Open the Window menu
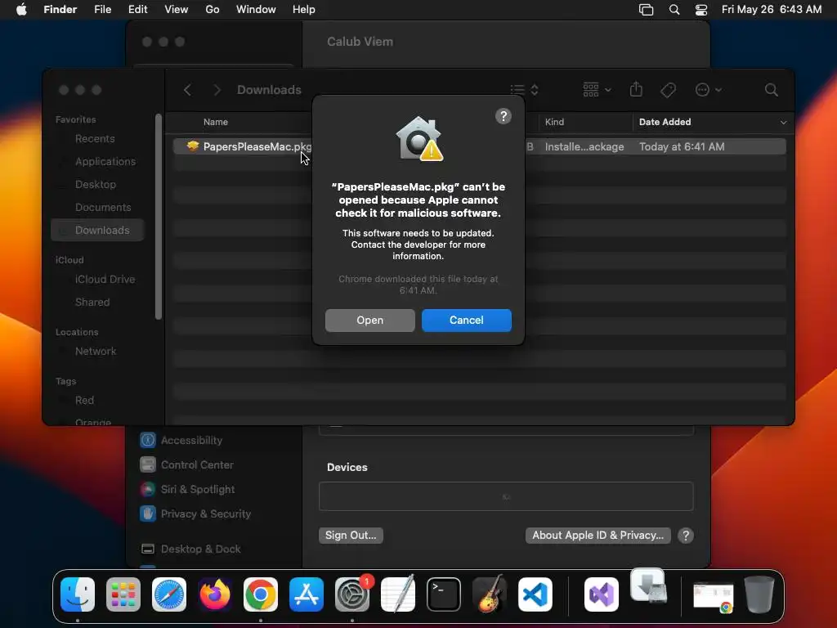 pyautogui.click(x=256, y=10)
